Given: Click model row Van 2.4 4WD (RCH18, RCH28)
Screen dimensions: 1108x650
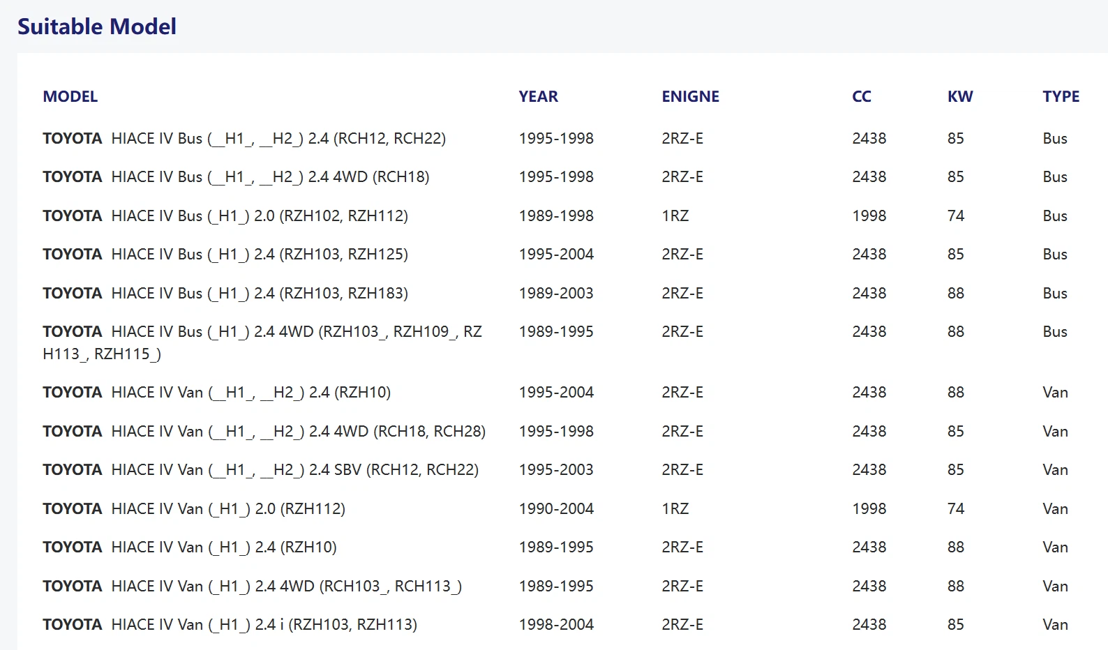Looking at the screenshot, I should [x=264, y=431].
